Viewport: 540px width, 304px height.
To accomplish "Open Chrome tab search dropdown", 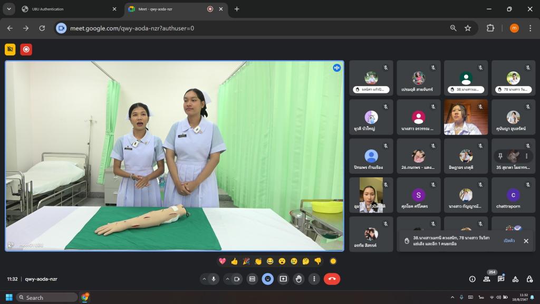I will (10, 9).
